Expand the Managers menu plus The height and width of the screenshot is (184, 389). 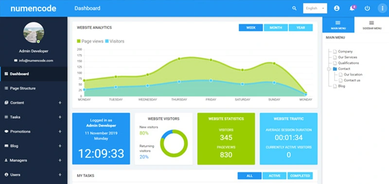coord(60,160)
